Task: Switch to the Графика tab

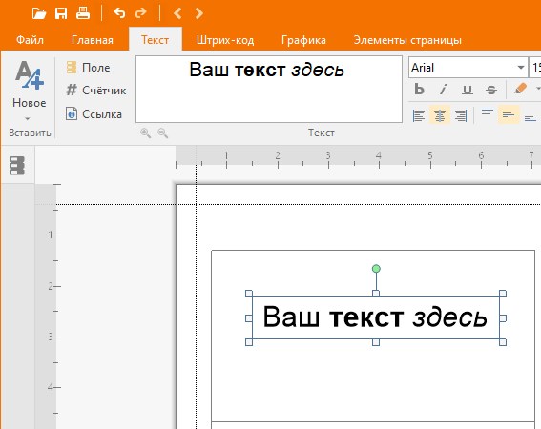Action: (303, 40)
